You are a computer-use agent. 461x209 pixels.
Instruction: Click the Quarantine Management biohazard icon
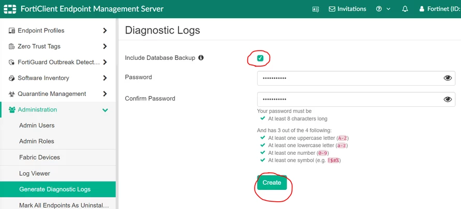pyautogui.click(x=12, y=94)
